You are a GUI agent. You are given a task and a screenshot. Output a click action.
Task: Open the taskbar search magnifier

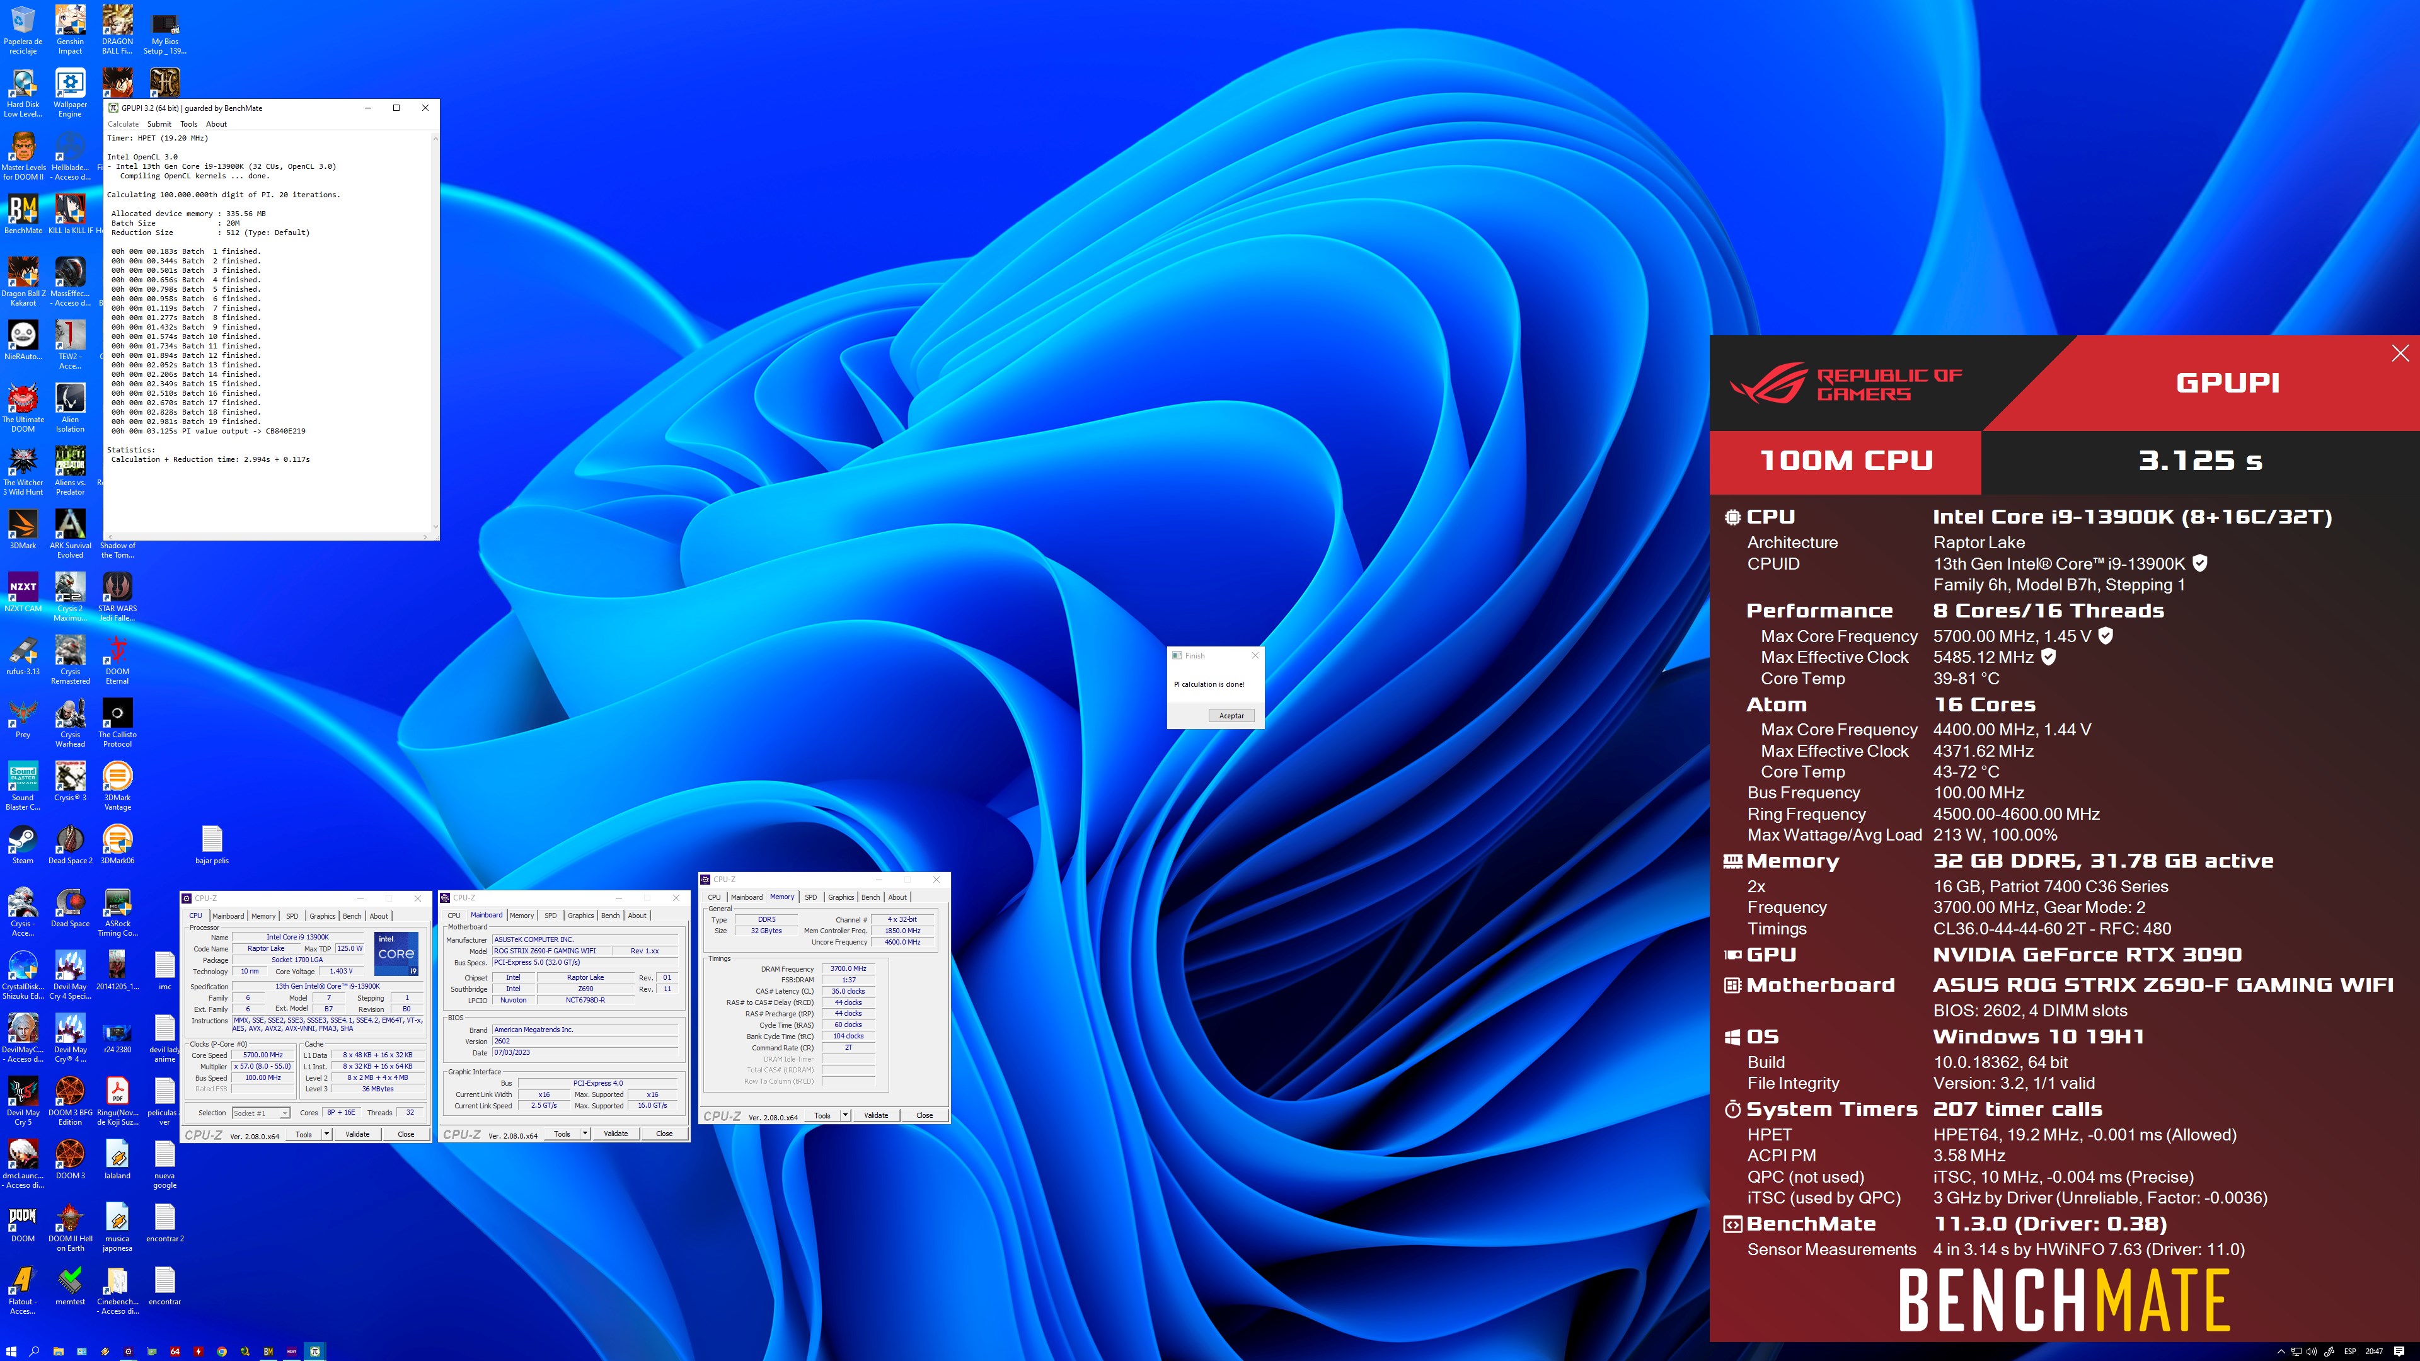pyautogui.click(x=35, y=1351)
